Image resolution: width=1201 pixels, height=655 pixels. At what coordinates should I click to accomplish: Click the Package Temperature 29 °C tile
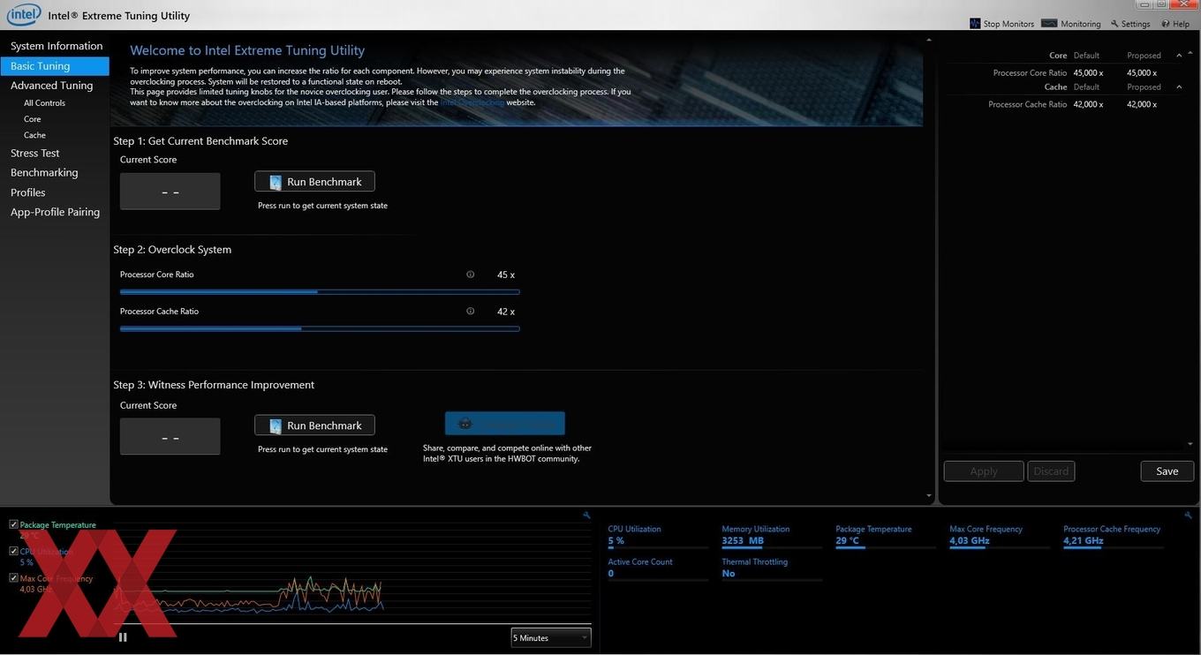(886, 536)
